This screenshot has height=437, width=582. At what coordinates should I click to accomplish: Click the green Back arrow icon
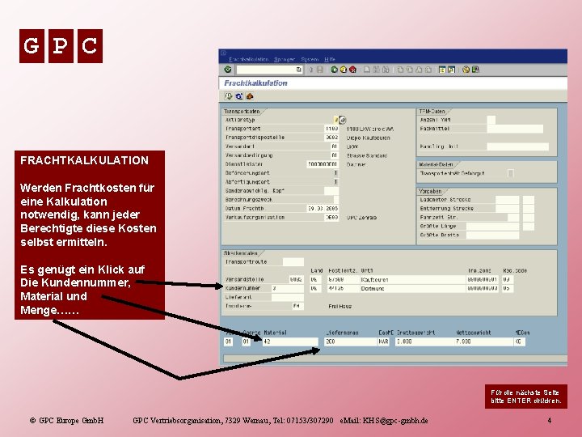[x=334, y=70]
